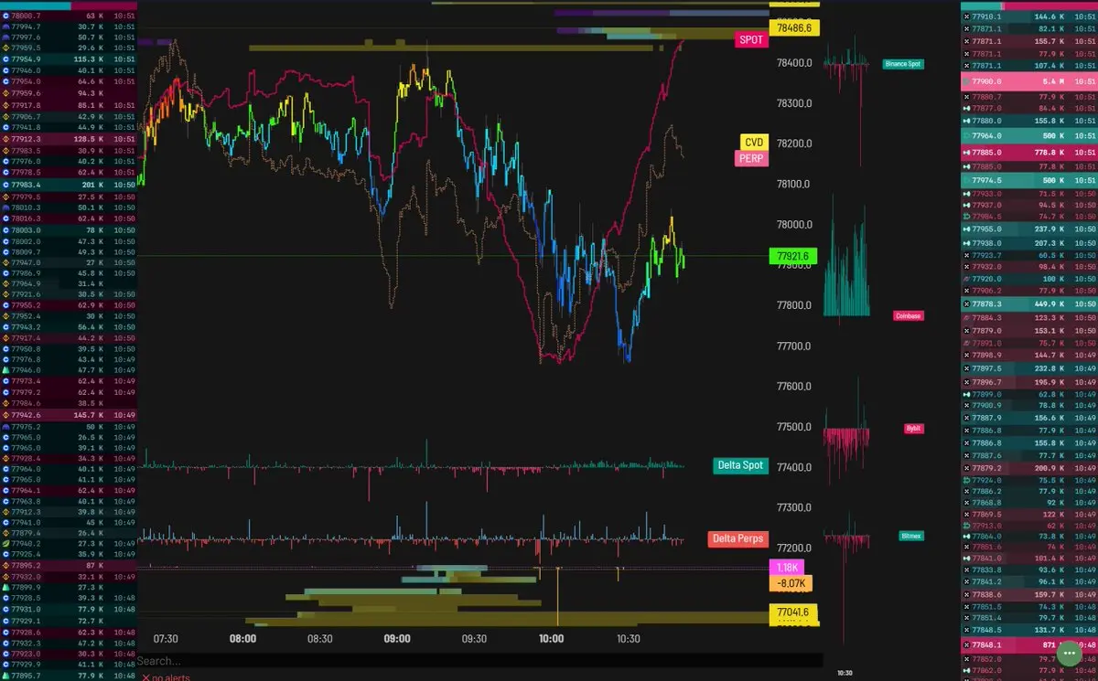Click the Binance Spot exchange tag
Viewport: 1098px width, 681px height.
point(902,64)
